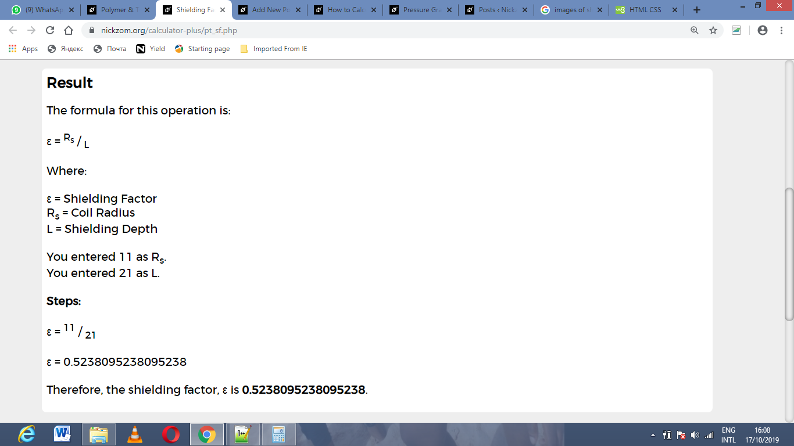Open Internet Explorer from the taskbar
The image size is (794, 446).
tap(26, 434)
